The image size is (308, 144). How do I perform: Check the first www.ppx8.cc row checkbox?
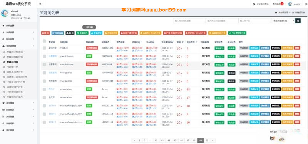pyautogui.click(x=44, y=73)
